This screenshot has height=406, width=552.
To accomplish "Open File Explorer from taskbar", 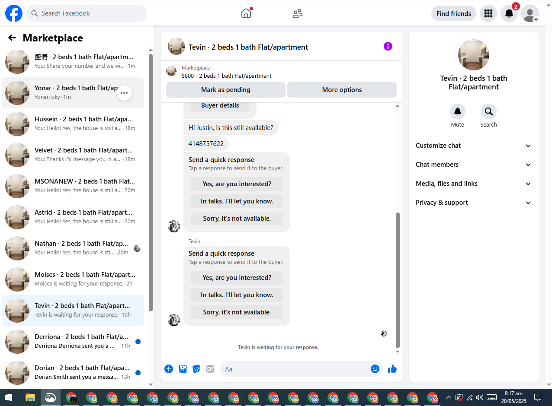I will [30, 397].
